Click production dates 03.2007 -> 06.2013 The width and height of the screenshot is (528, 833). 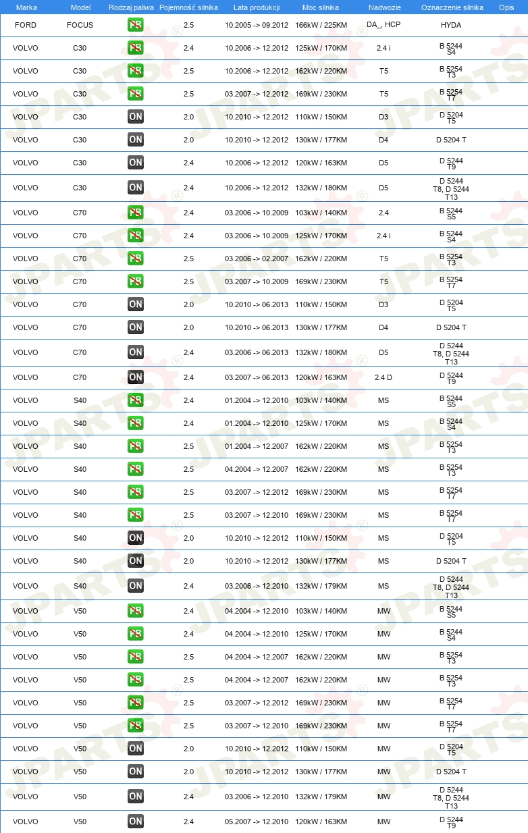coord(257,377)
